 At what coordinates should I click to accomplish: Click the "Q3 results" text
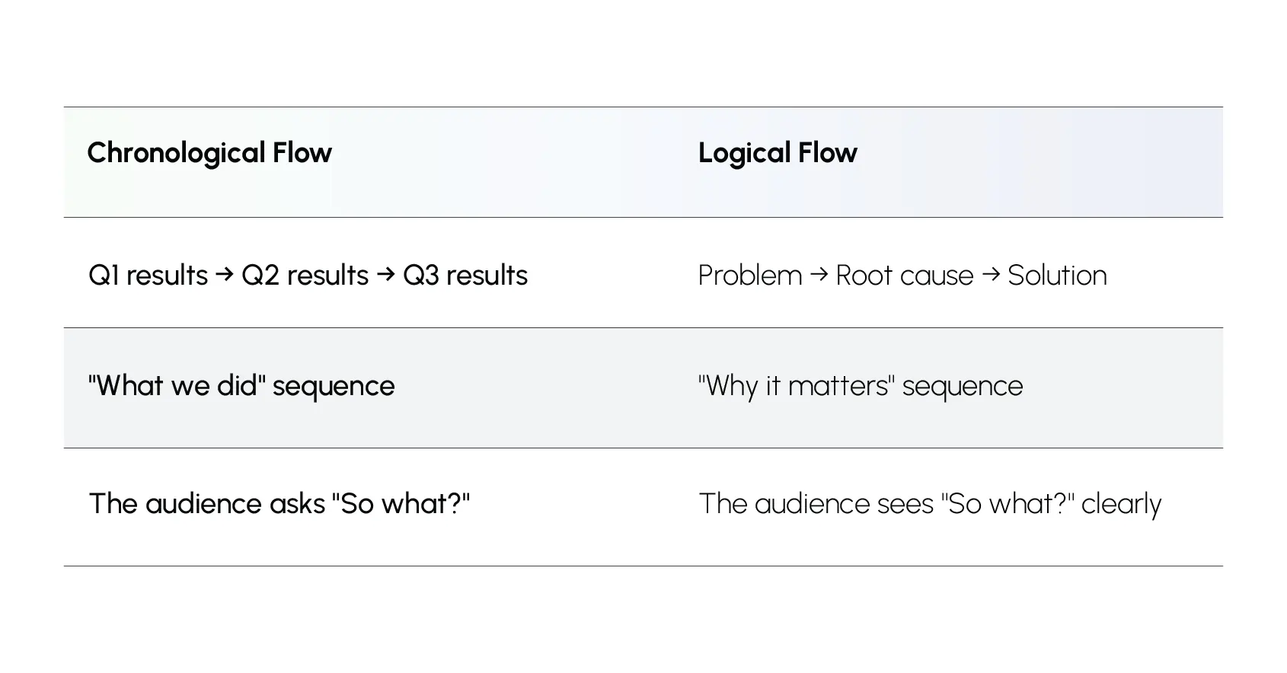465,276
